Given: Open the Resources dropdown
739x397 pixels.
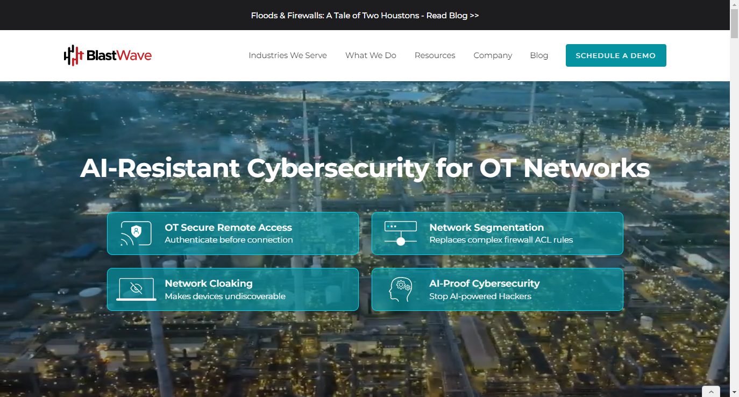Looking at the screenshot, I should coord(435,55).
